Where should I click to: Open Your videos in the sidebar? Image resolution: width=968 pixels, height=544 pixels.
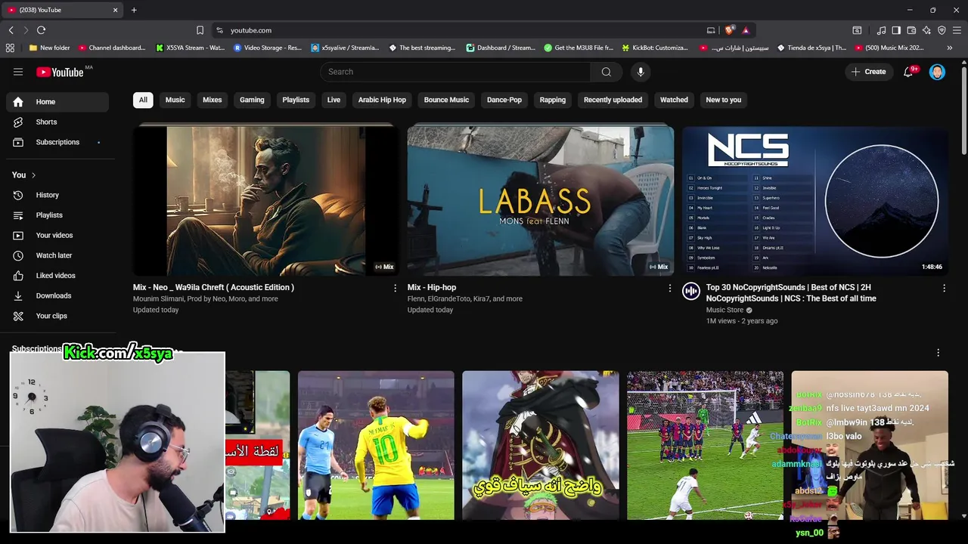pos(57,235)
